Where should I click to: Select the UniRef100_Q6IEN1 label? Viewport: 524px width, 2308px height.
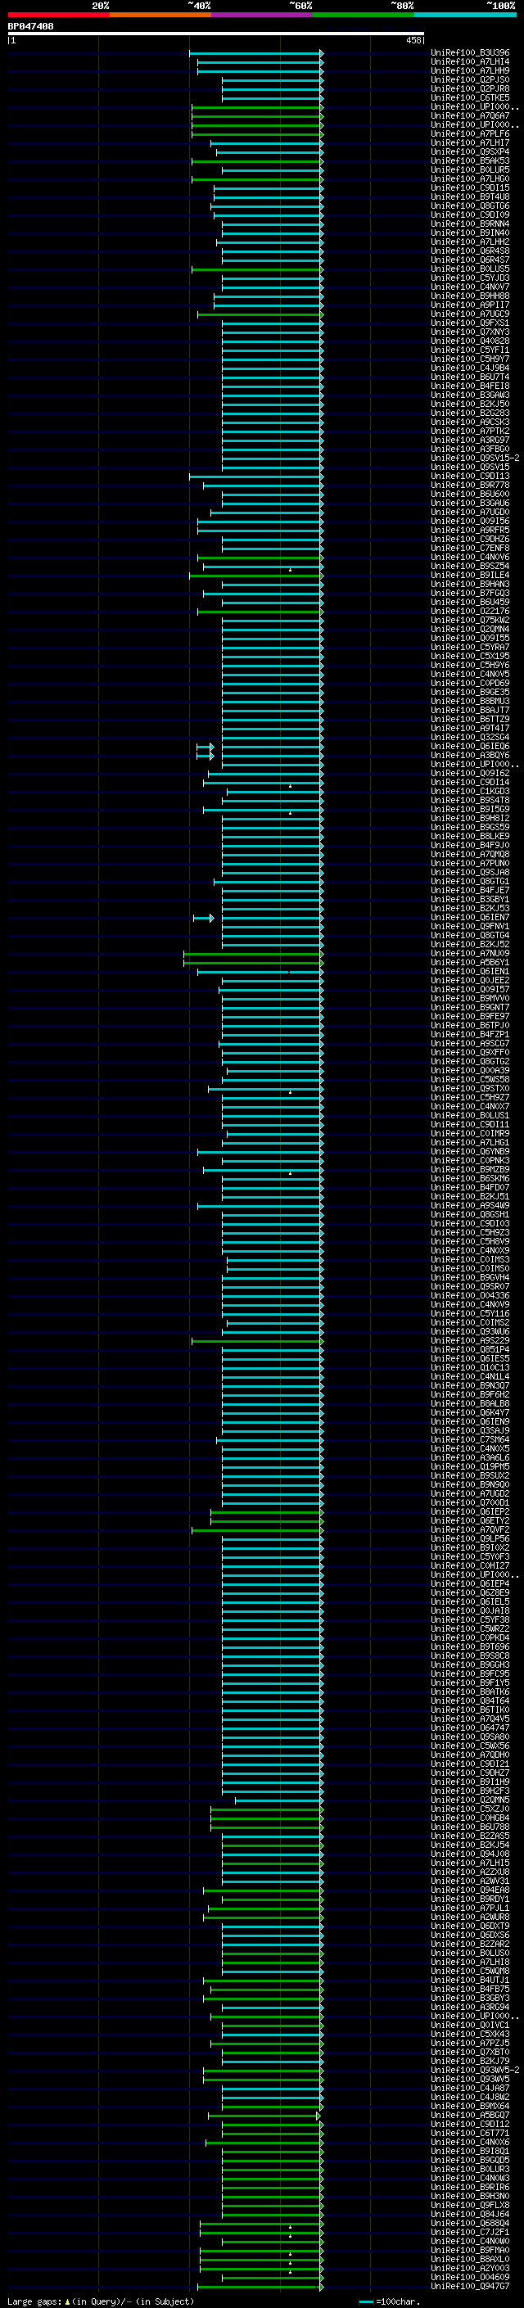pos(470,971)
